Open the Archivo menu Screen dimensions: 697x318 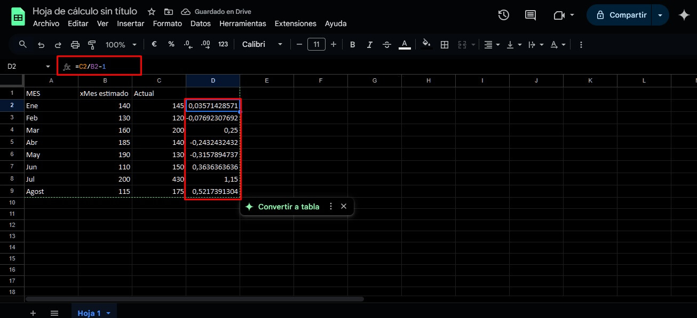point(46,23)
